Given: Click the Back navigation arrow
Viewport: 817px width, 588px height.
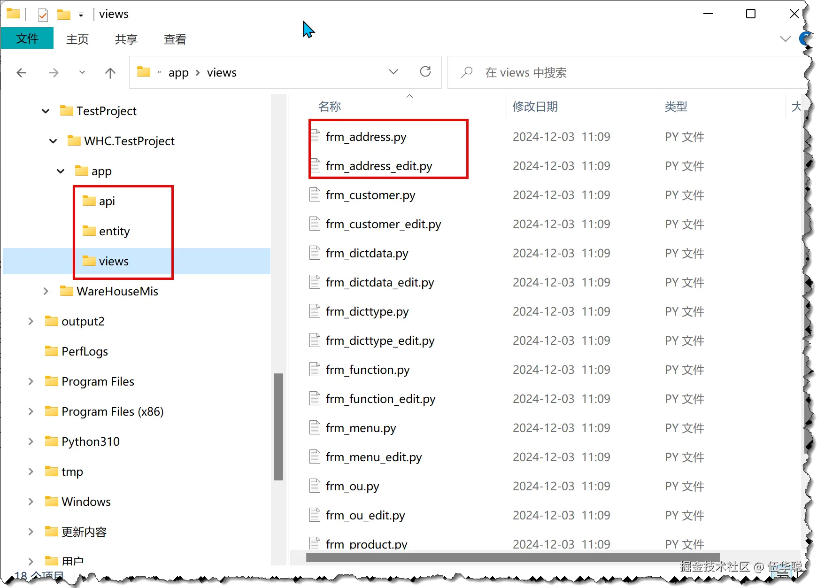Looking at the screenshot, I should click(x=22, y=73).
